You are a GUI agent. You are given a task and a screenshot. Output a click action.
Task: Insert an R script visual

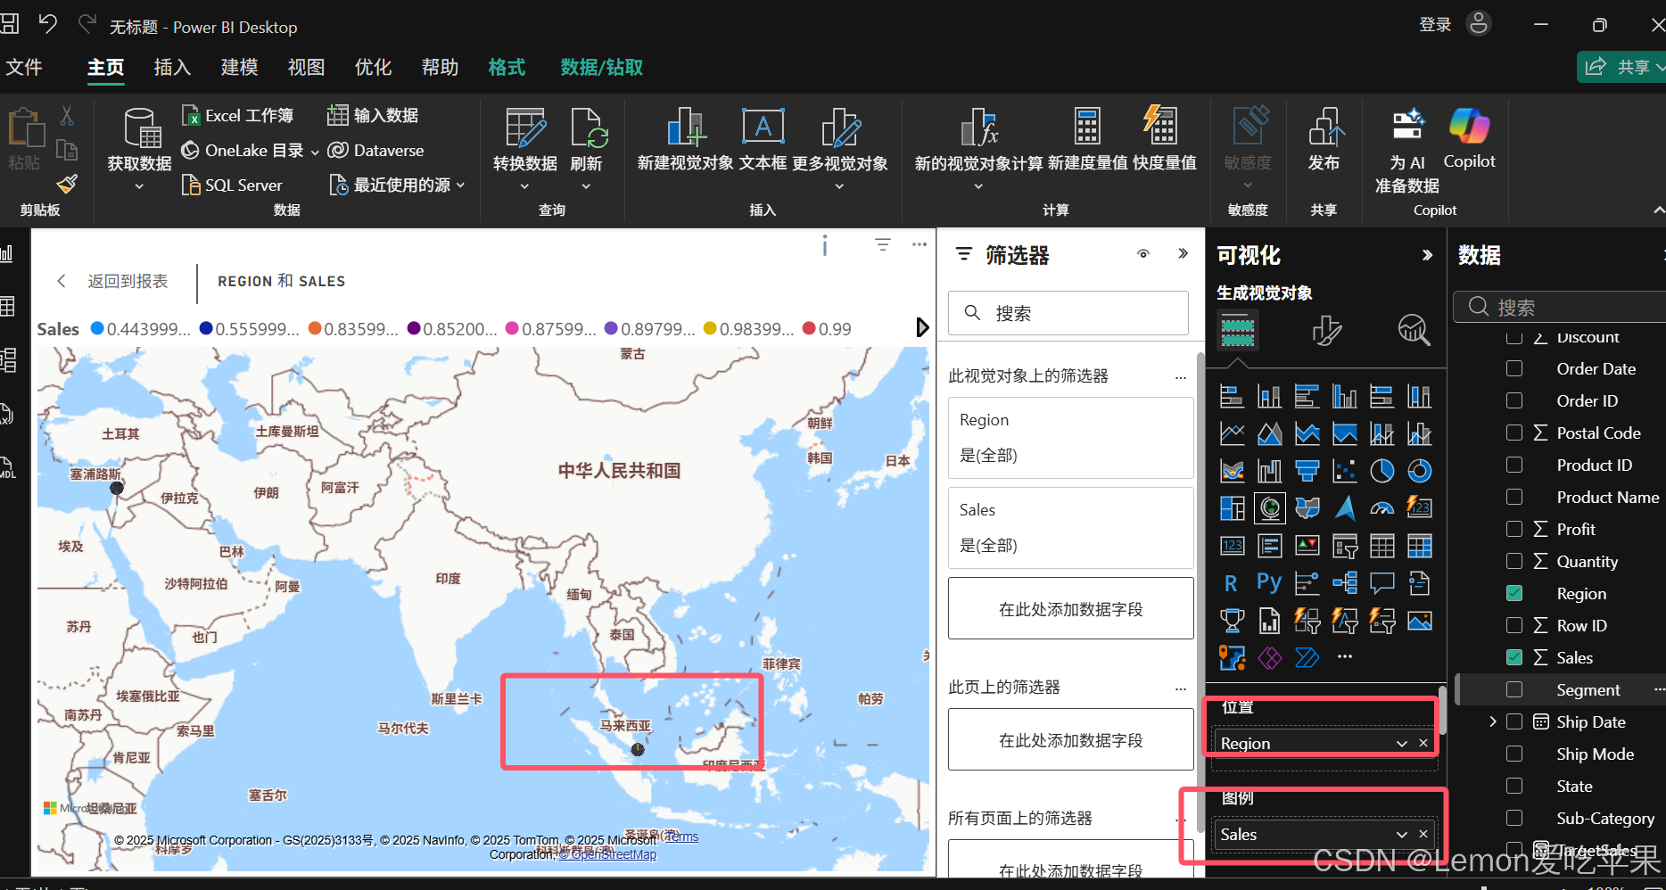(x=1232, y=583)
